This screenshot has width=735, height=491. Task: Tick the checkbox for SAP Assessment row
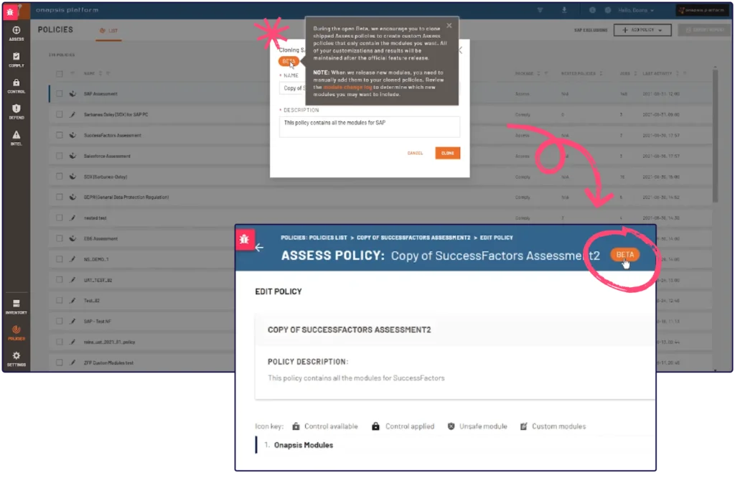(60, 94)
